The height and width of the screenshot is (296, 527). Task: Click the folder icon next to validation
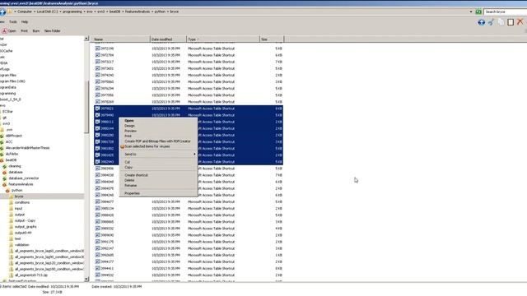click(11, 245)
